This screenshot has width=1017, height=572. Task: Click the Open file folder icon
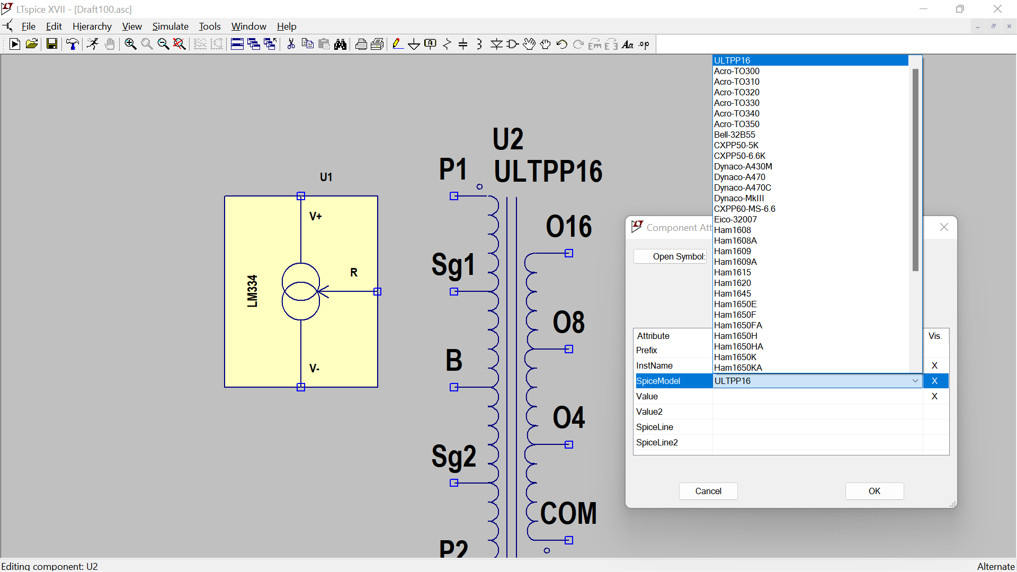31,44
